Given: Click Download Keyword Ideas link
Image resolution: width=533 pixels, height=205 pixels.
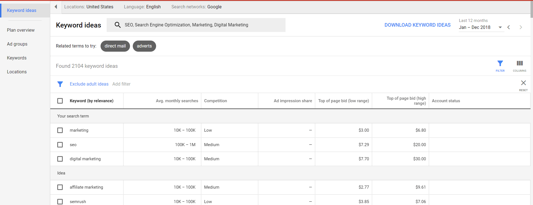Looking at the screenshot, I should (417, 25).
